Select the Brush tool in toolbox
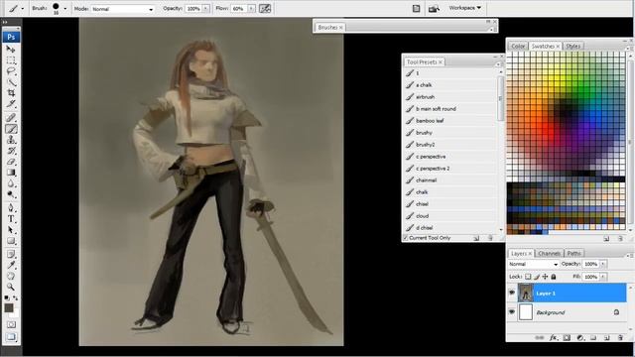 (11, 129)
